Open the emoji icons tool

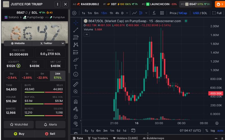[x=76, y=74]
